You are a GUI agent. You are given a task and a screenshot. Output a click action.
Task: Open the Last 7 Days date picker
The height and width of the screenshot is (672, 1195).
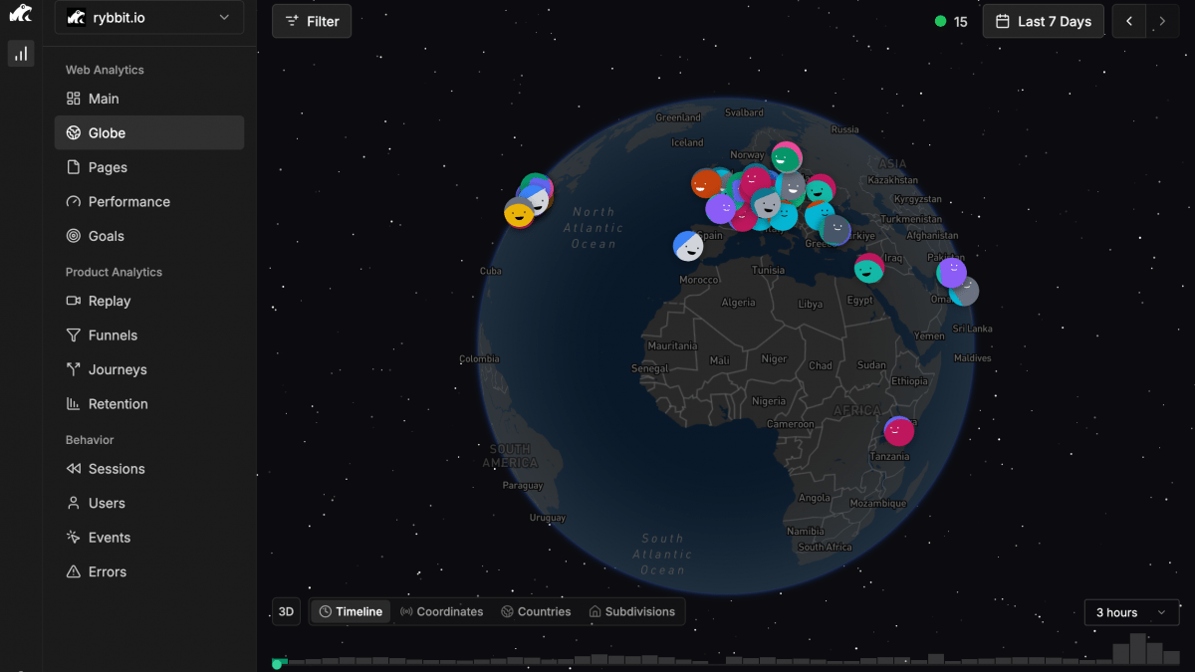(1043, 22)
